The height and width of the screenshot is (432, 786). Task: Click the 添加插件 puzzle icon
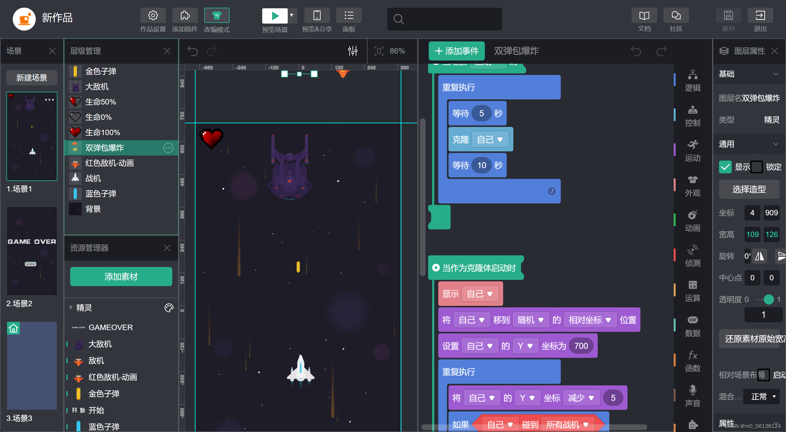point(185,16)
